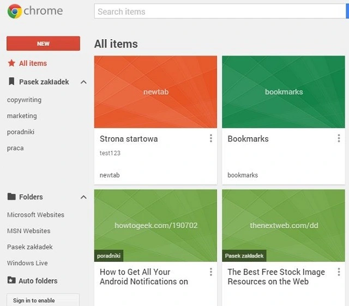Collapse the Pasek zakładek section chevron

point(83,82)
